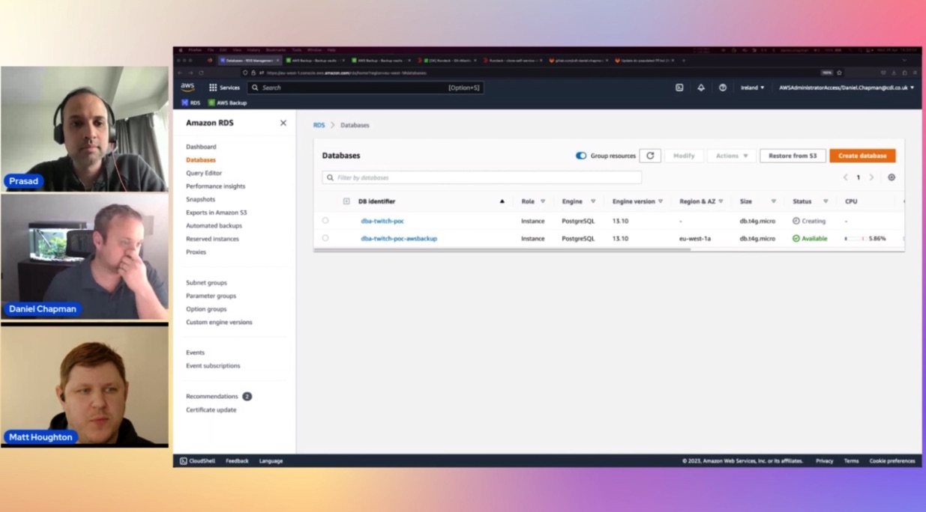Expand all rows using the DB identifier header box

coord(346,201)
